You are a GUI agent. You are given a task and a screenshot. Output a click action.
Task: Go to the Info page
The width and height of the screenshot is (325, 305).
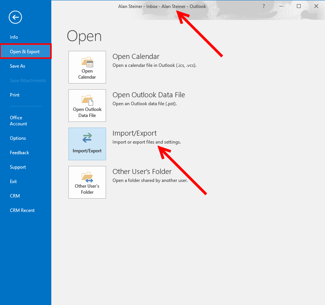[x=14, y=37]
